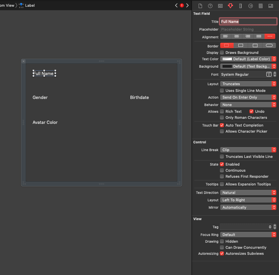Uncheck the Undo option
The image size is (279, 275).
[x=251, y=111]
